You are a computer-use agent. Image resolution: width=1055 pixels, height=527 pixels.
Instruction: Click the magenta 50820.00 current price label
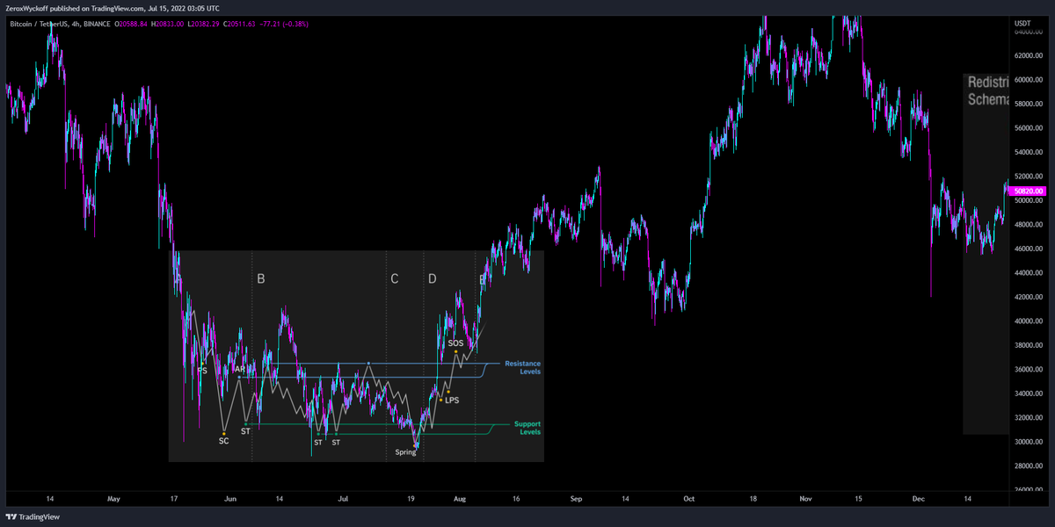point(1028,191)
